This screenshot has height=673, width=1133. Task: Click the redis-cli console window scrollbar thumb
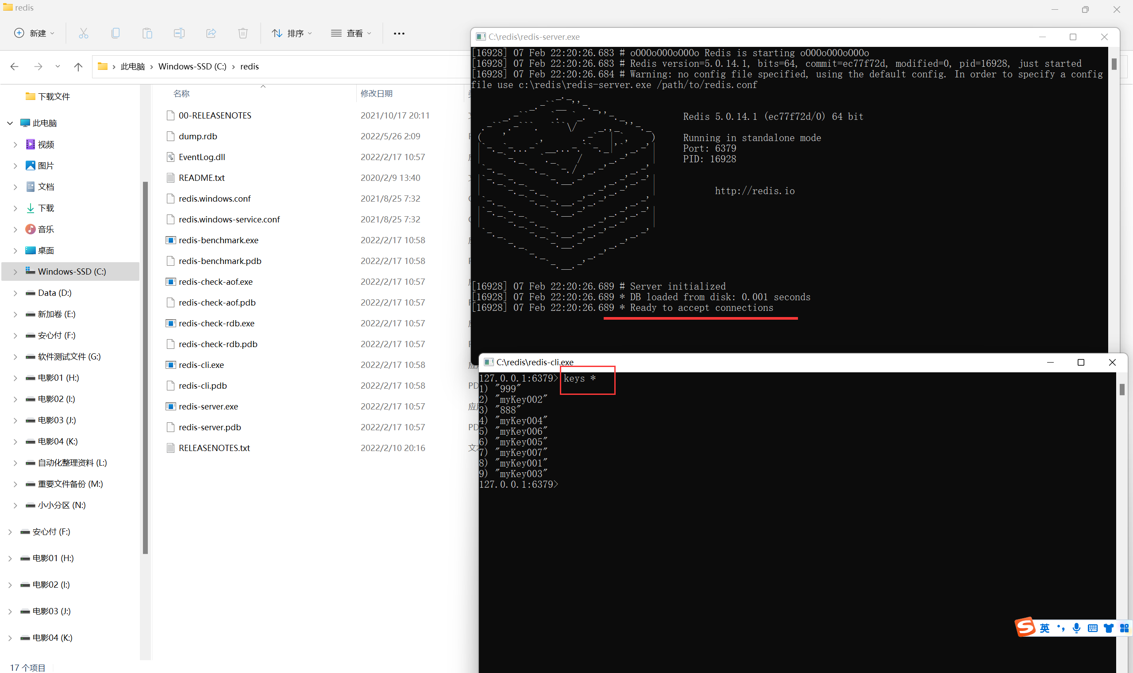[1121, 389]
